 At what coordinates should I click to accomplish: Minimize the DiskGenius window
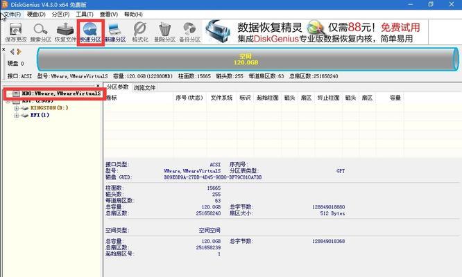tap(411, 4)
